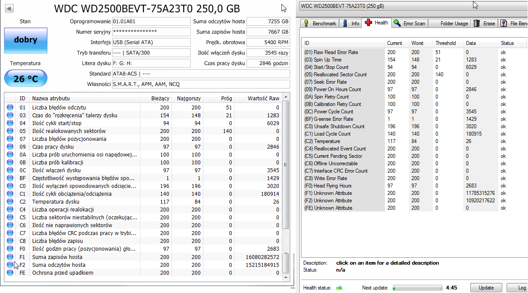Click the Suma odczytów hosta value 7255 GB

tap(268, 21)
